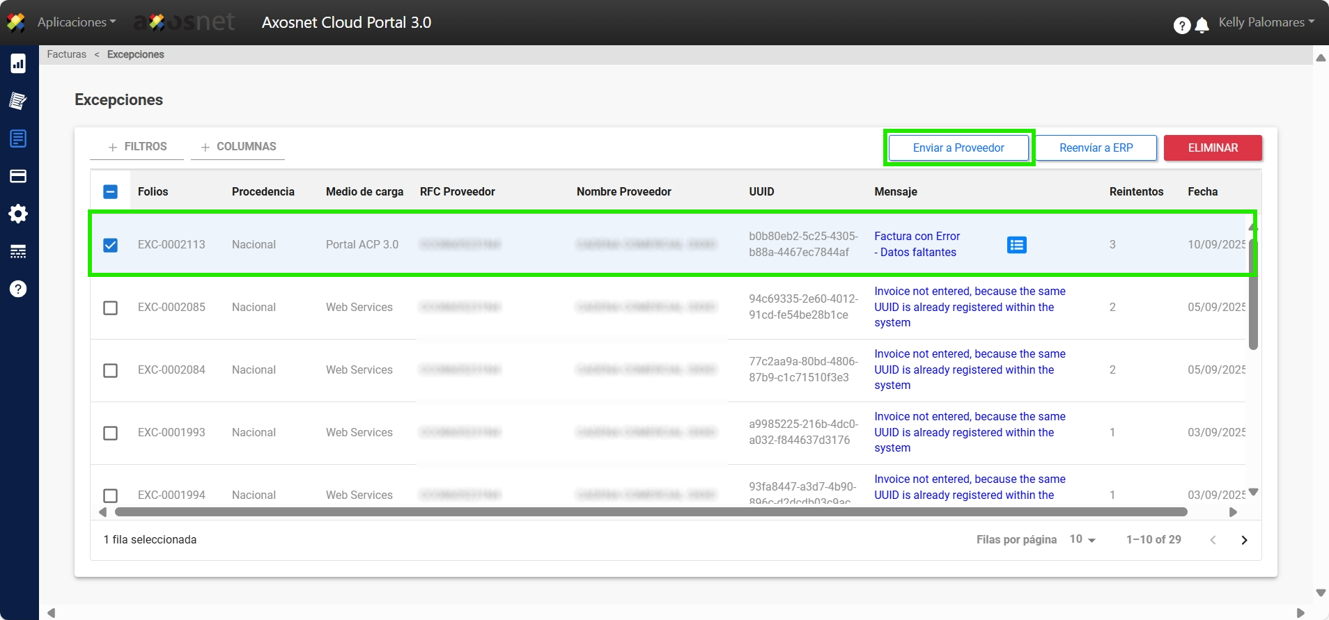
Task: Open the FILTROS panel
Action: tap(137, 147)
